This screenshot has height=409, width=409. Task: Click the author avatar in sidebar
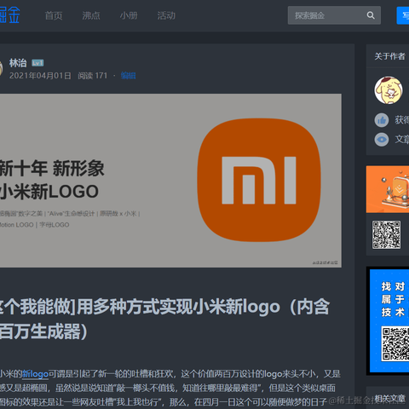coord(389,90)
